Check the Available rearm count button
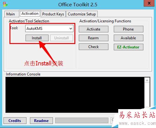This screenshot has width=156, height=128. tap(129, 38)
